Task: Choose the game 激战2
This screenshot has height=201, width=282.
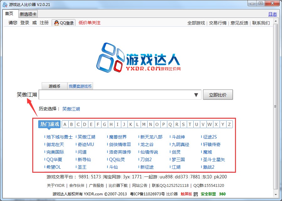Action: tap(209, 167)
